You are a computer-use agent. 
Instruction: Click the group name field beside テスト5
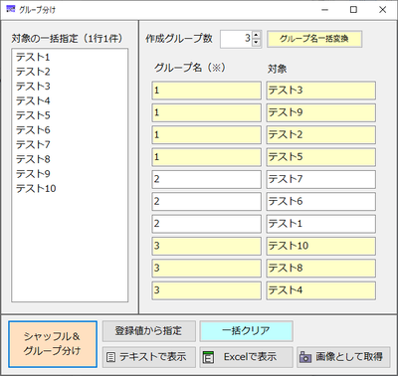tap(207, 157)
